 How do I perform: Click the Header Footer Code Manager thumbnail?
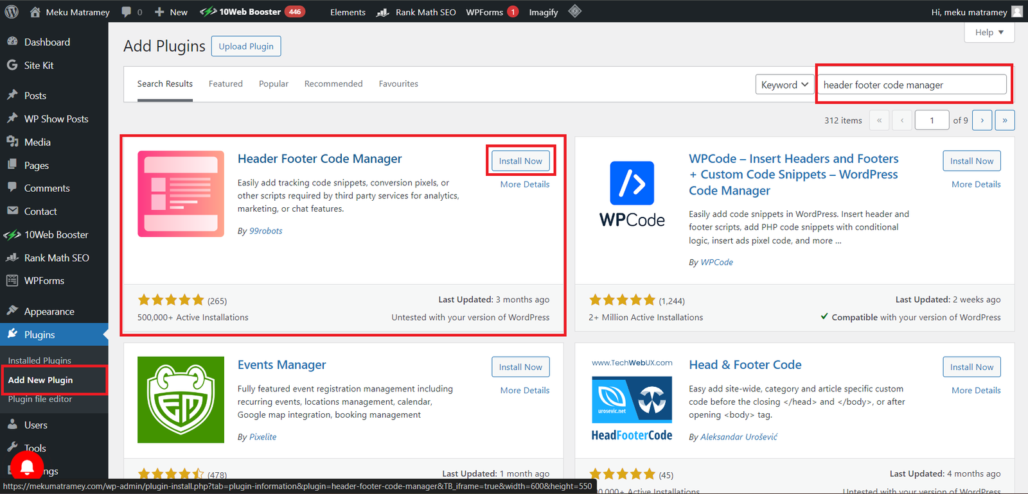pyautogui.click(x=181, y=194)
